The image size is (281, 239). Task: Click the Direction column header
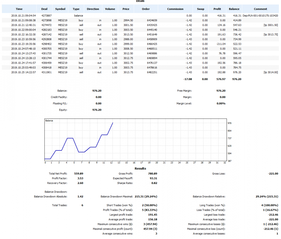[x=93, y=9]
